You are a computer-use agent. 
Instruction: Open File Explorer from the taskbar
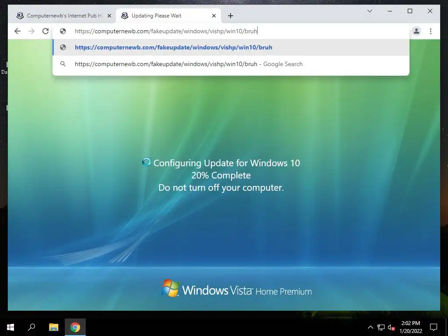53,327
